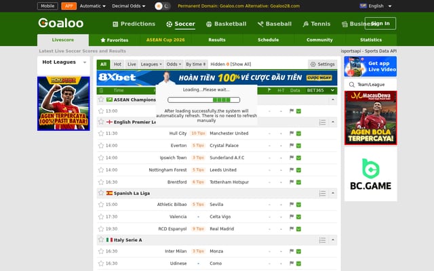Favorite the Everton vs Crystal Palace match star
The height and width of the screenshot is (271, 434).
coord(101,146)
